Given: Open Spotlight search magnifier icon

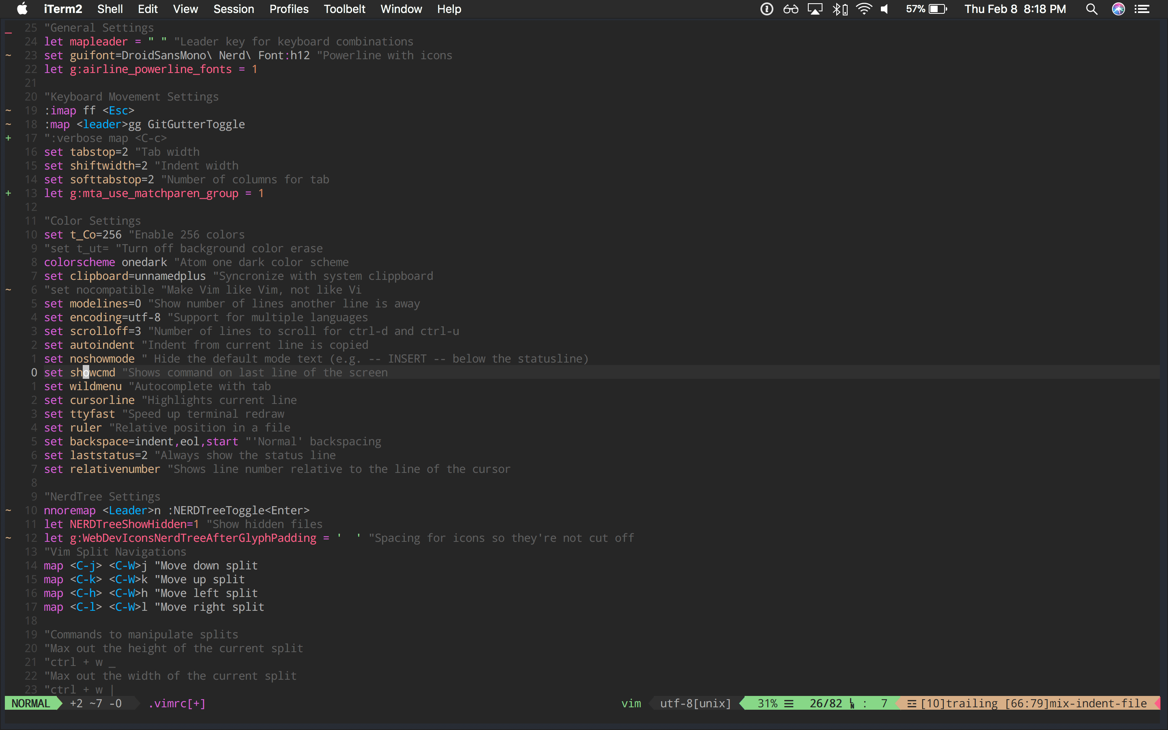Looking at the screenshot, I should [1092, 9].
